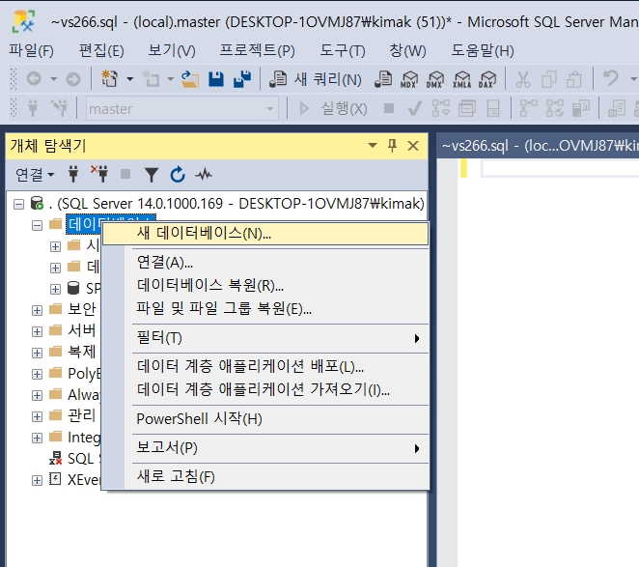The image size is (639, 567).
Task: Click the open file folder icon
Action: [x=190, y=79]
